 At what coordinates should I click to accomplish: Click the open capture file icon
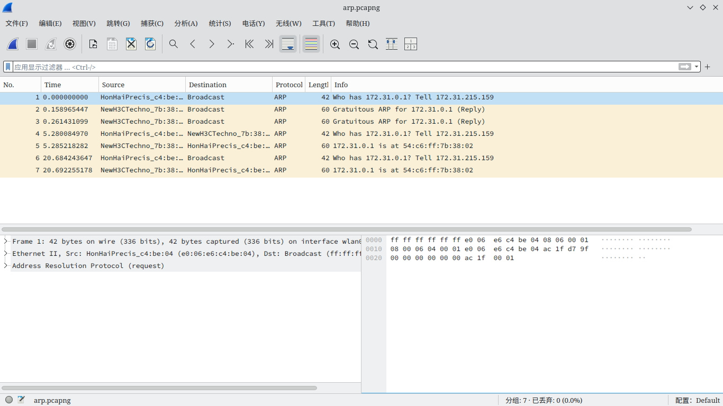click(93, 44)
